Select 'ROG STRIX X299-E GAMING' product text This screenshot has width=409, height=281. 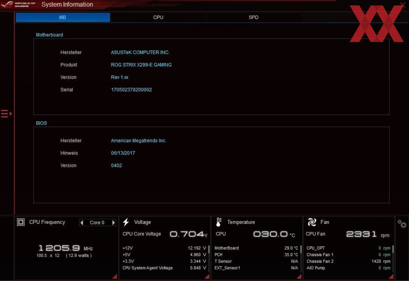(141, 65)
